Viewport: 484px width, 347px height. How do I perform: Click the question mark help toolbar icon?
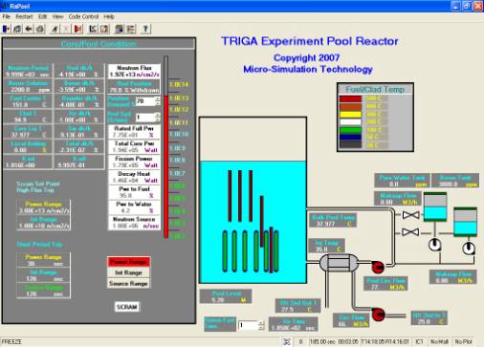click(145, 29)
